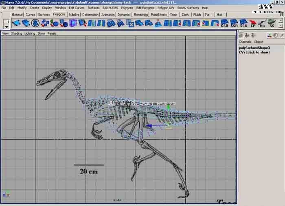Click the GSR shelf icon
The image size is (285, 206).
pyautogui.click(x=224, y=24)
